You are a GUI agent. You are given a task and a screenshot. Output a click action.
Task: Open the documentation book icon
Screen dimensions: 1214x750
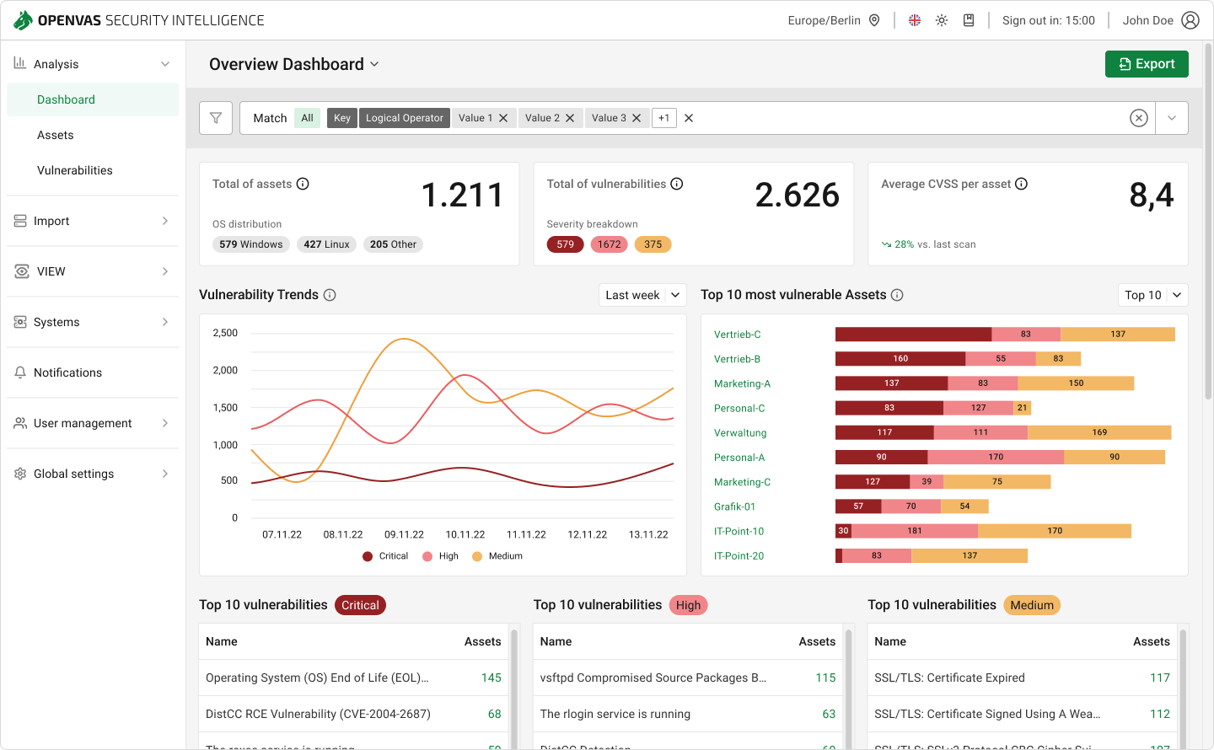(x=969, y=20)
